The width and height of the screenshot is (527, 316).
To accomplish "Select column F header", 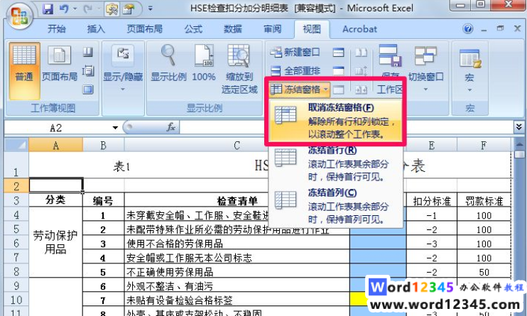I will click(484, 146).
